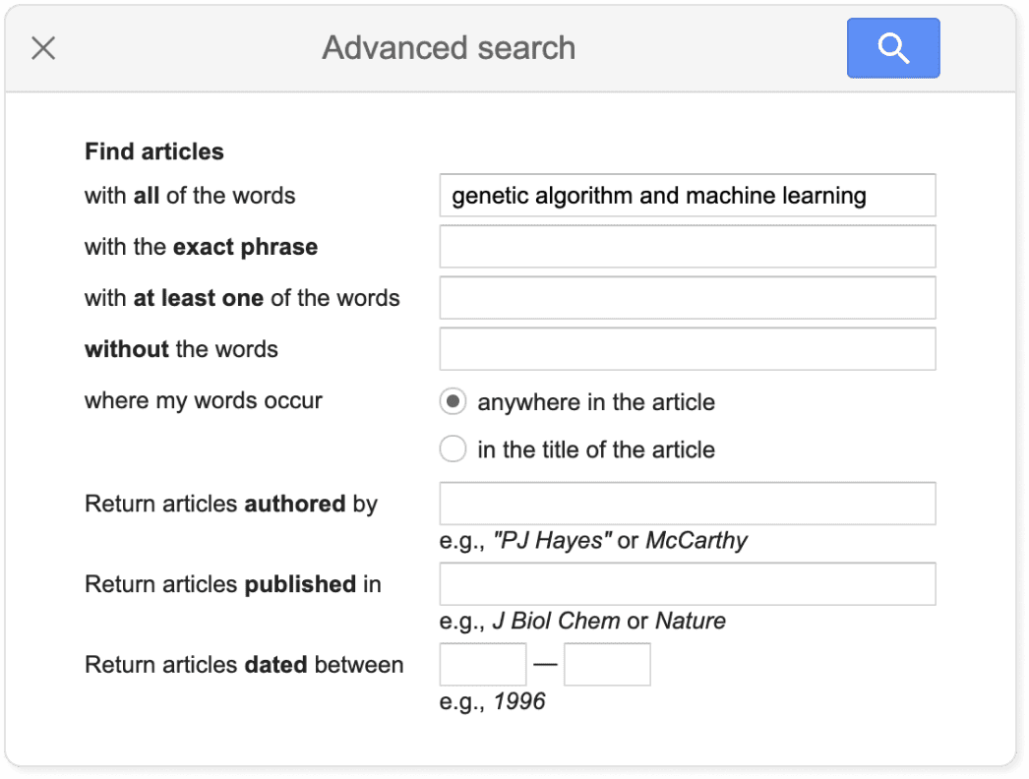Image resolution: width=1029 pixels, height=779 pixels.
Task: Click the "without the words" input box
Action: (x=687, y=348)
